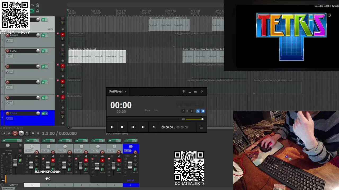Select mixer channel tab 3

(65, 185)
